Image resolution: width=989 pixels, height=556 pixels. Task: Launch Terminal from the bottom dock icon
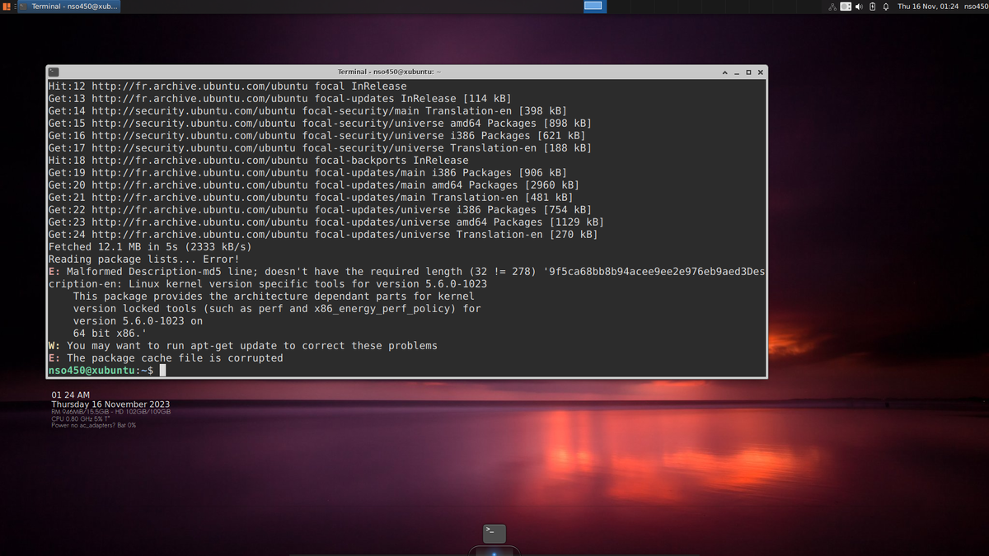[x=494, y=533]
